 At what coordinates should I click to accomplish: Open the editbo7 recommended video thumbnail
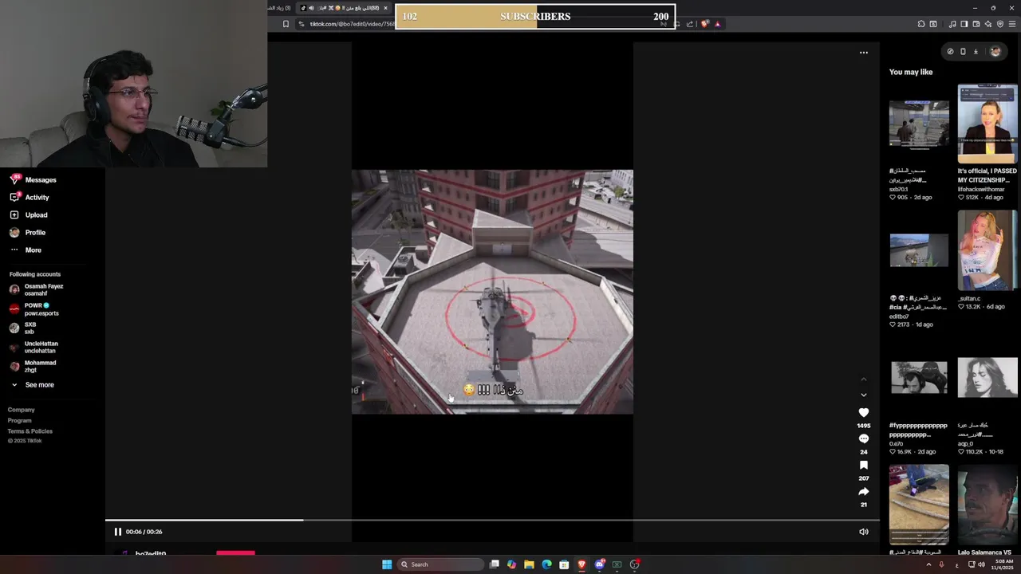click(x=919, y=250)
